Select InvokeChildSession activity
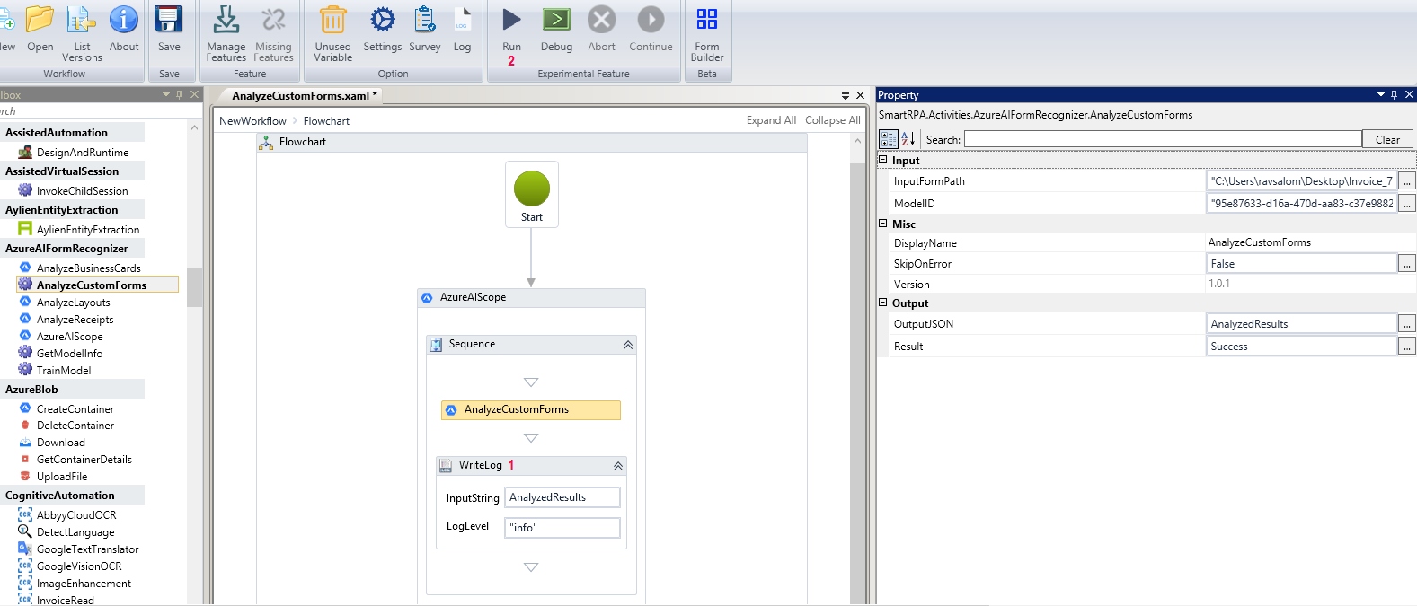The height and width of the screenshot is (606, 1417). click(83, 191)
